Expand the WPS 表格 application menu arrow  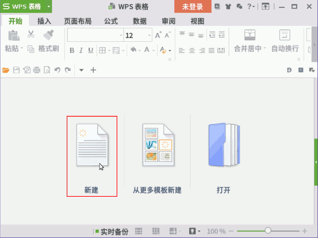[x=48, y=6]
